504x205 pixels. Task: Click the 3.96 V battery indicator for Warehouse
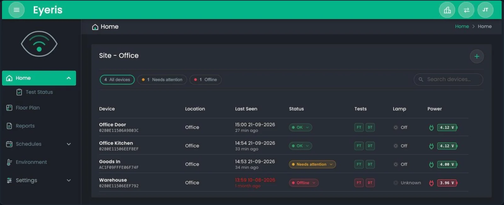pos(447,183)
